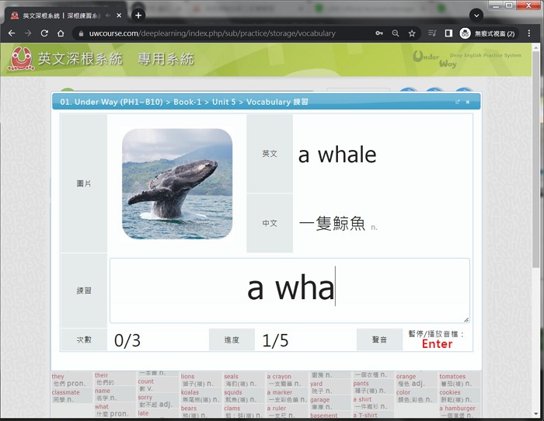Viewport: 544px width, 421px height.
Task: Reload the page with the refresh icon
Action: [44, 33]
